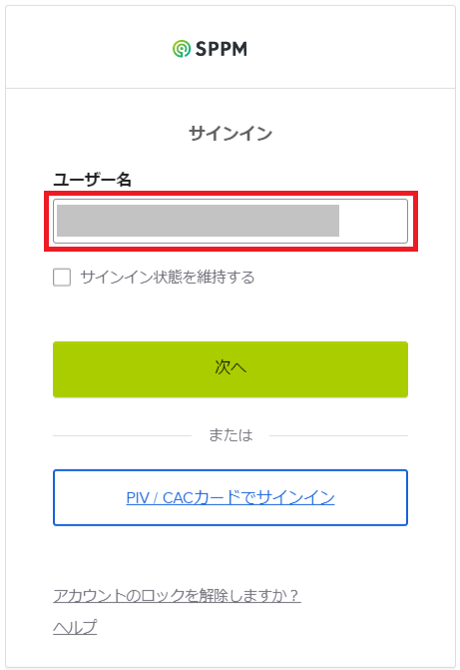
Task: Open アカウントのロックを解除しますか？ link
Action: [177, 595]
